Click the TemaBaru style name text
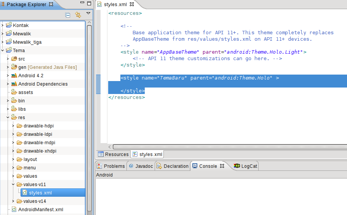 pos(172,78)
